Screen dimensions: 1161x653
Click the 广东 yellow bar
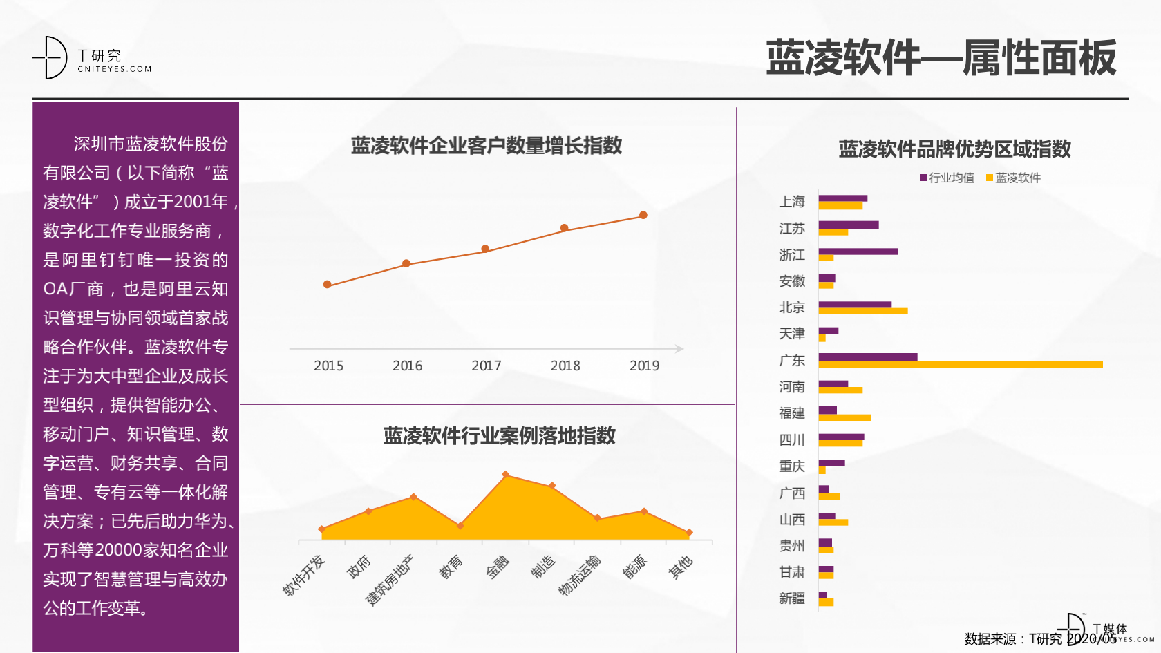pyautogui.click(x=961, y=364)
